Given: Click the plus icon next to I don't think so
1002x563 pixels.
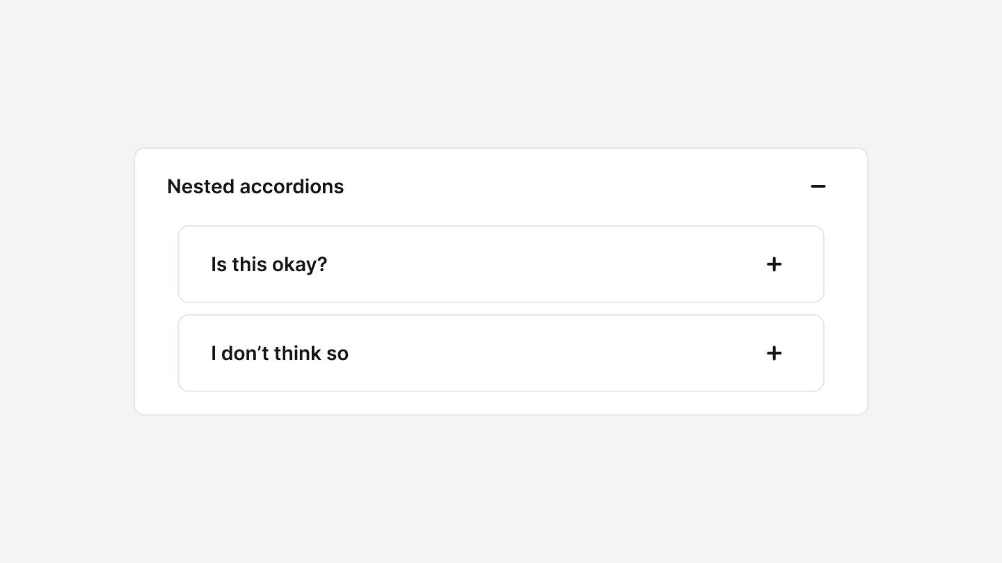Looking at the screenshot, I should tap(774, 353).
